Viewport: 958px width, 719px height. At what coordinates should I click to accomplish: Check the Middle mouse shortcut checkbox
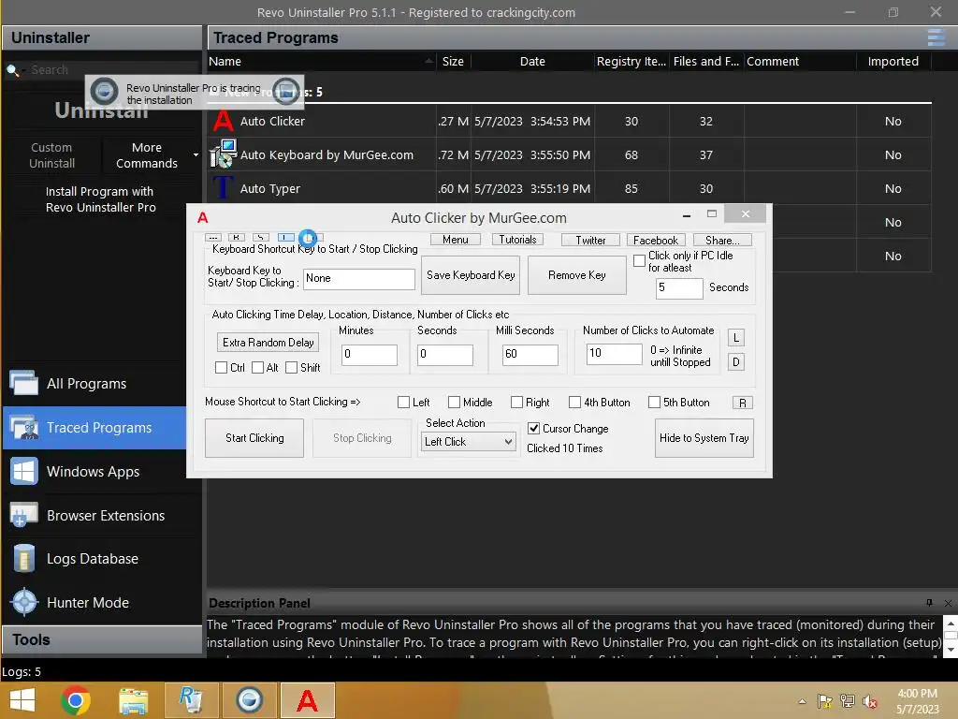click(x=454, y=403)
